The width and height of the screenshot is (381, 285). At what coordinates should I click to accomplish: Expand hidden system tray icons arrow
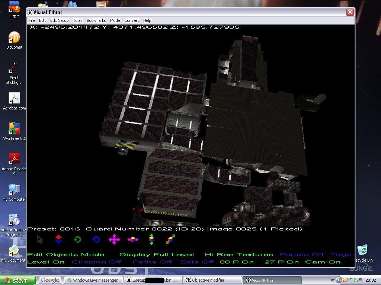[339, 280]
